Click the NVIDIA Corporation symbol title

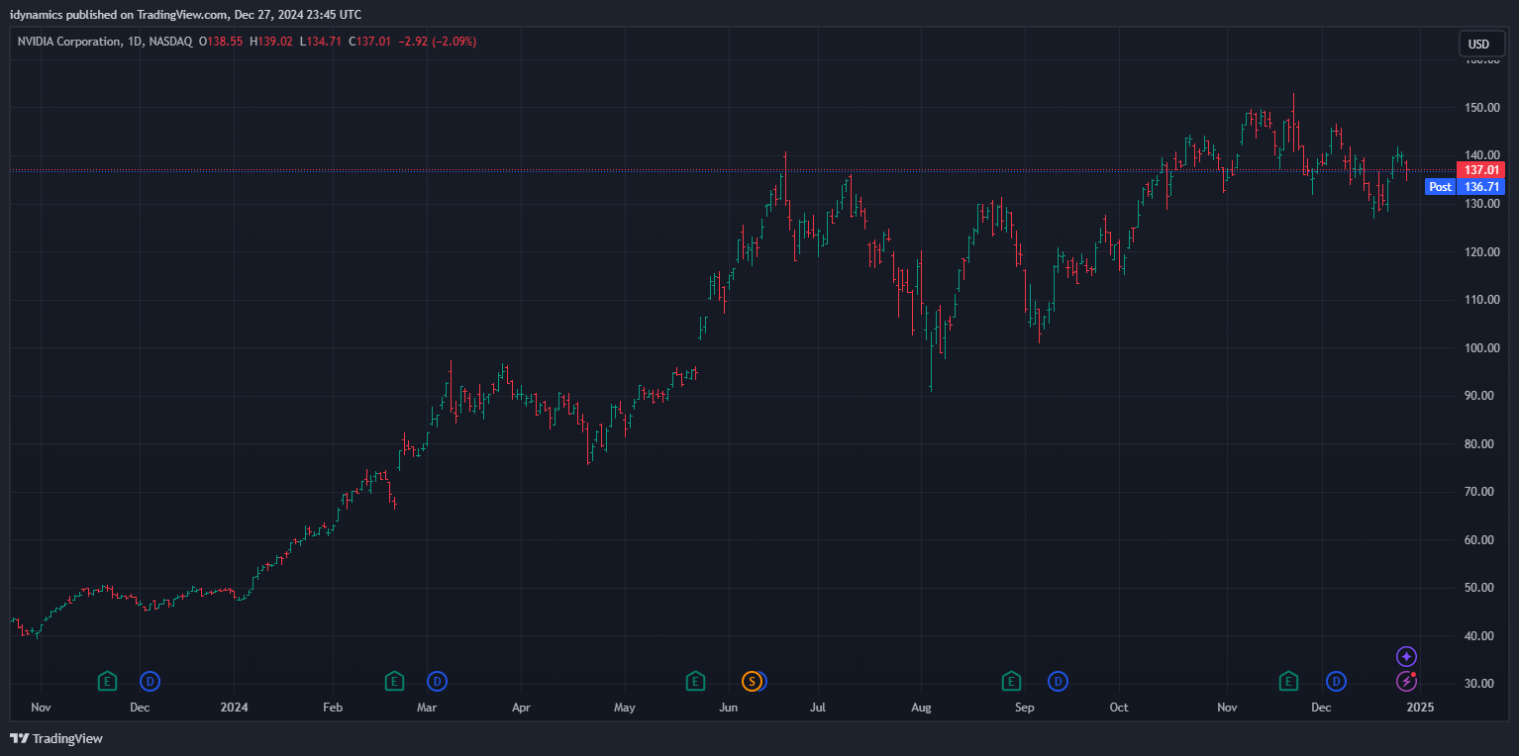pyautogui.click(x=66, y=42)
